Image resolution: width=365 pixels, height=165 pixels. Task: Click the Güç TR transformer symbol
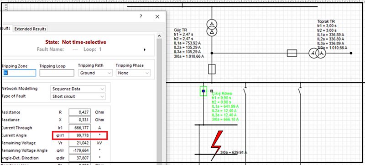click(212, 28)
